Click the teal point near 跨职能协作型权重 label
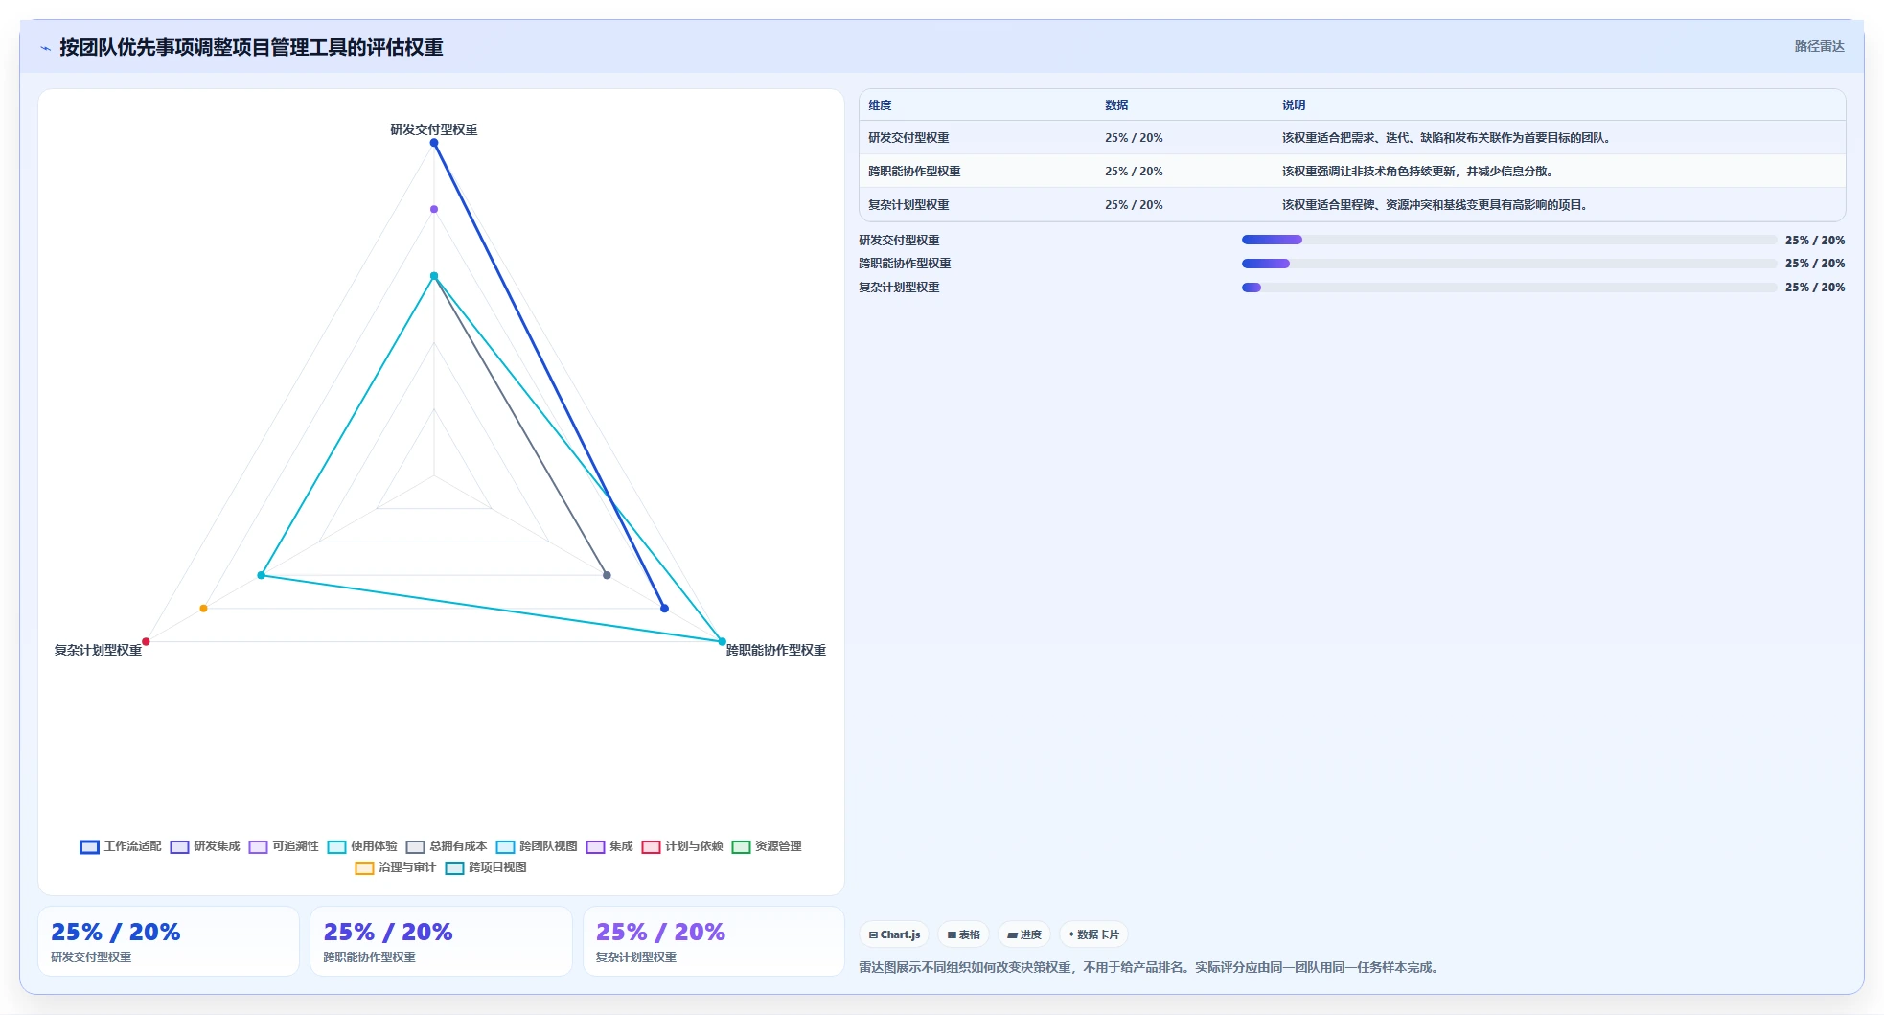This screenshot has height=1015, width=1884. 723,641
